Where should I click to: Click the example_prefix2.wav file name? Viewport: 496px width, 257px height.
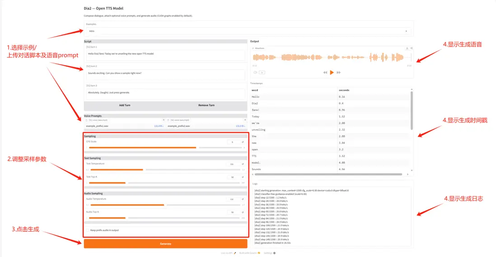pos(179,126)
